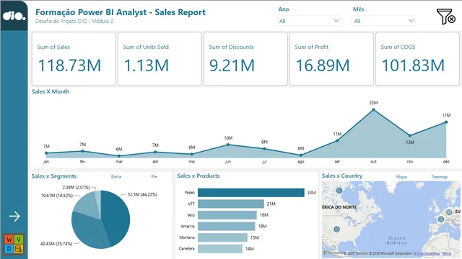Click the ago data point on line chart
This screenshot has width=462, height=259.
pos(301,155)
